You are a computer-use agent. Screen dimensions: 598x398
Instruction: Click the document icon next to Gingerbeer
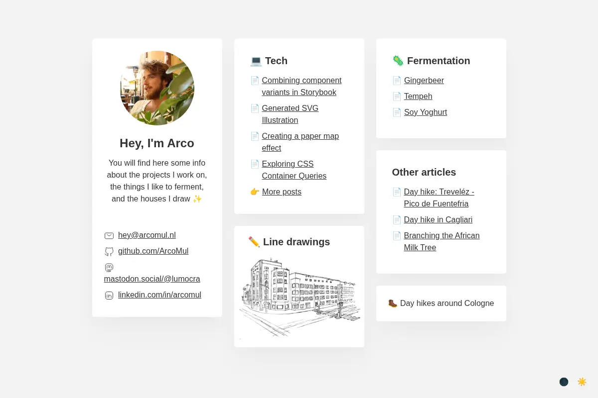[x=397, y=80]
